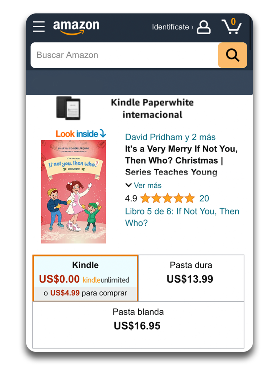
Task: Click the five-star rating icons
Action: pos(167,199)
